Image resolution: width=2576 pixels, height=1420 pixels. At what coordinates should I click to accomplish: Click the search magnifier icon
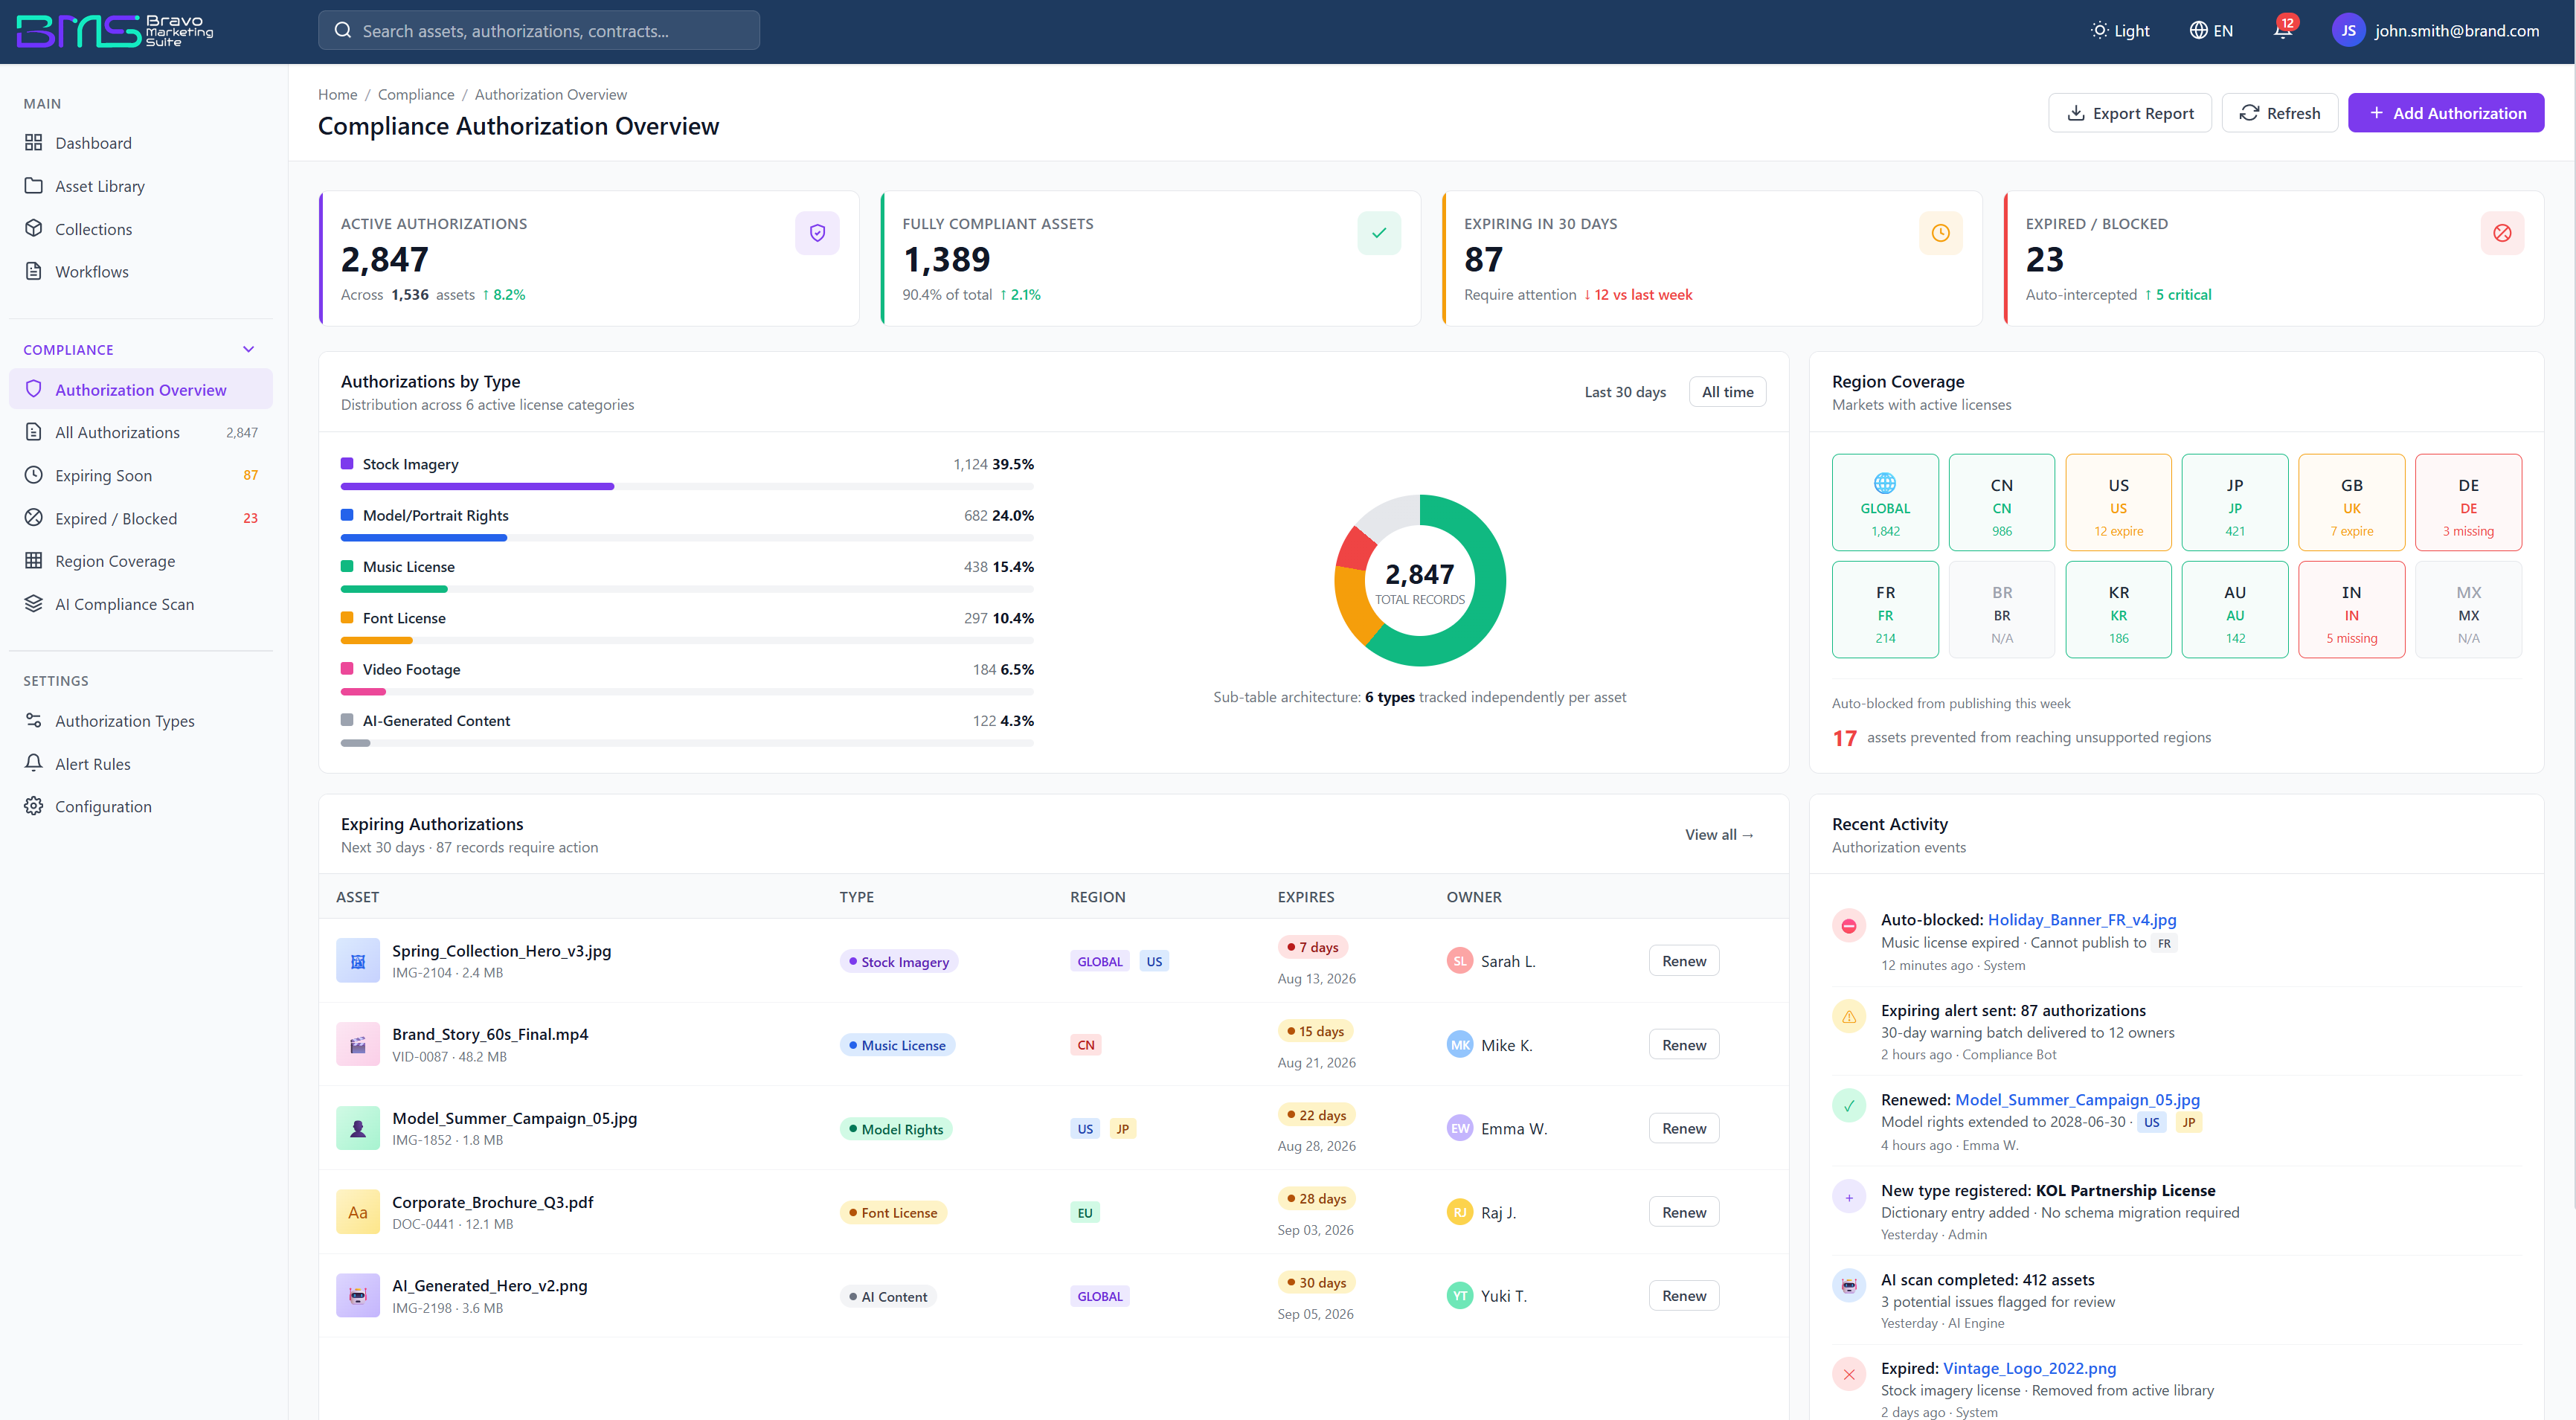(x=343, y=31)
